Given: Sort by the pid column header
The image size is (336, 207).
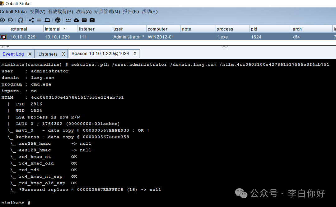Looking at the screenshot, I should [270, 29].
